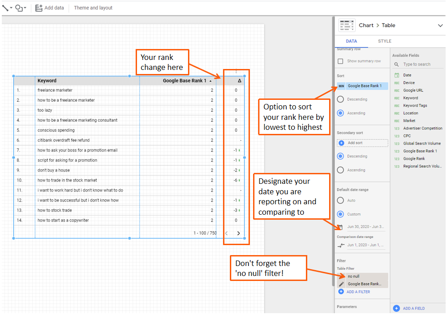
Task: Select Descending under primary Sort
Action: point(340,99)
